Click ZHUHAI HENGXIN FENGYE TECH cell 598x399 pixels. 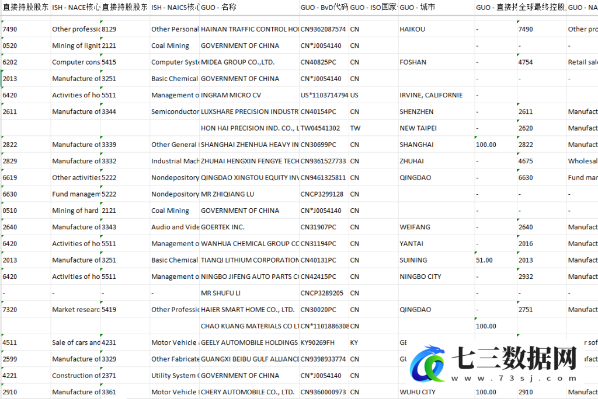point(249,161)
